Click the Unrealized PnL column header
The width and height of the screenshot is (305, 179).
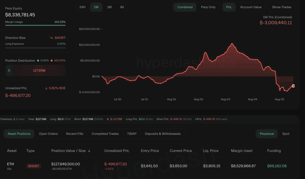coord(117,151)
